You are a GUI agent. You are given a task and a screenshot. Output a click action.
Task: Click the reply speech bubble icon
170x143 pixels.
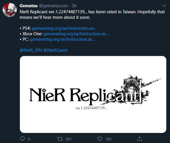(22, 139)
